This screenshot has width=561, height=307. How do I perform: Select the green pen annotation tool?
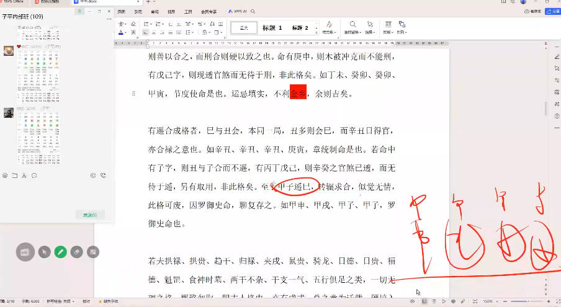coord(60,252)
